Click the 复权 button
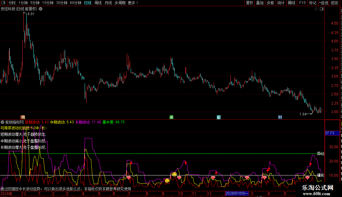 [249, 3]
